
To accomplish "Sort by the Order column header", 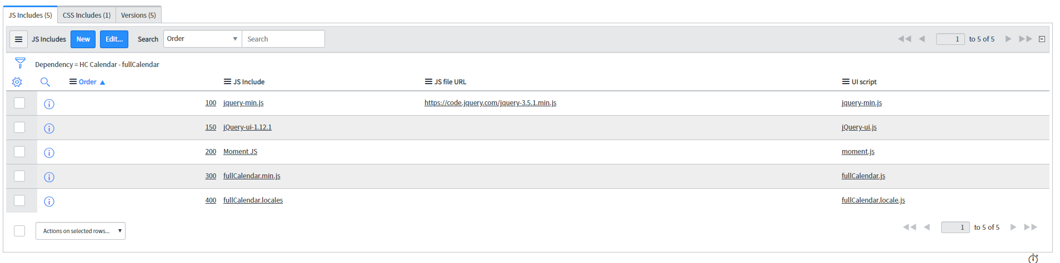I will tap(88, 82).
